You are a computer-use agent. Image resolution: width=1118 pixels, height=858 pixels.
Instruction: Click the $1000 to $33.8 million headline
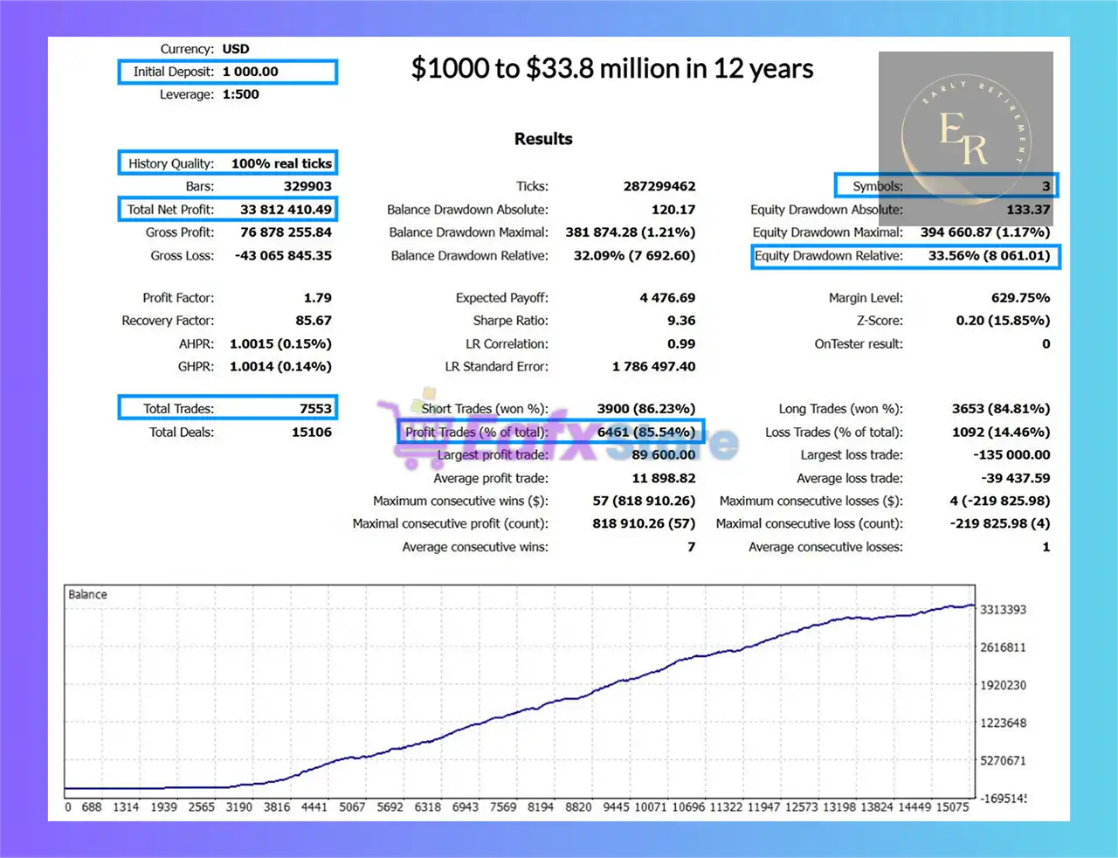612,69
